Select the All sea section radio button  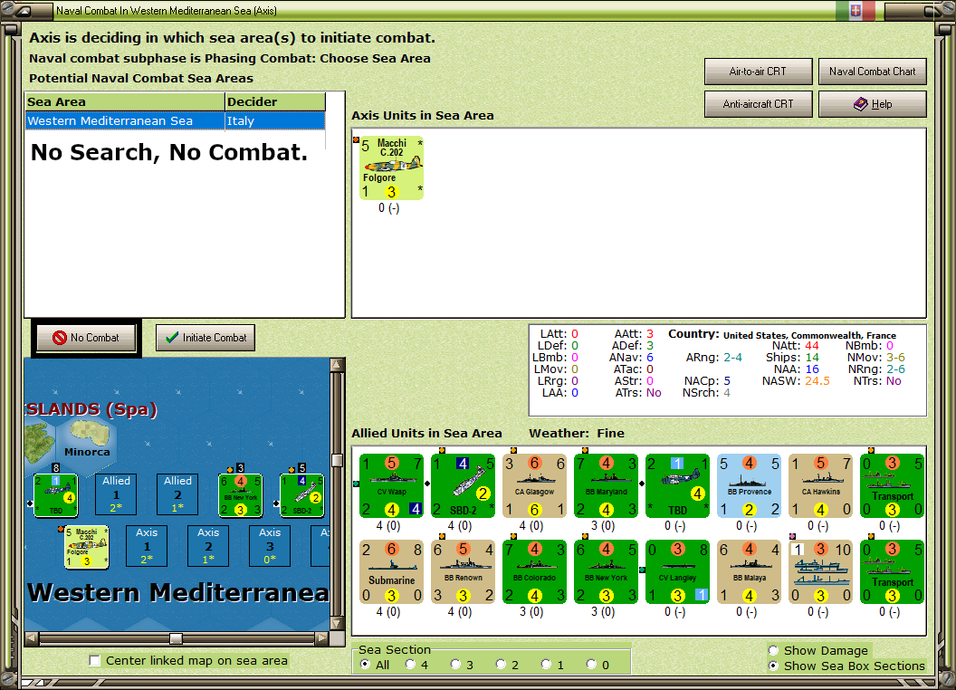[x=365, y=665]
